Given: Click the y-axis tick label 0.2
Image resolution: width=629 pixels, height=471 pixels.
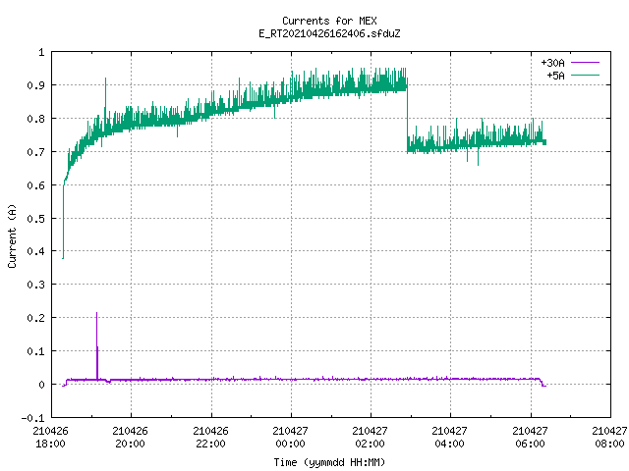Looking at the screenshot, I should [35, 318].
